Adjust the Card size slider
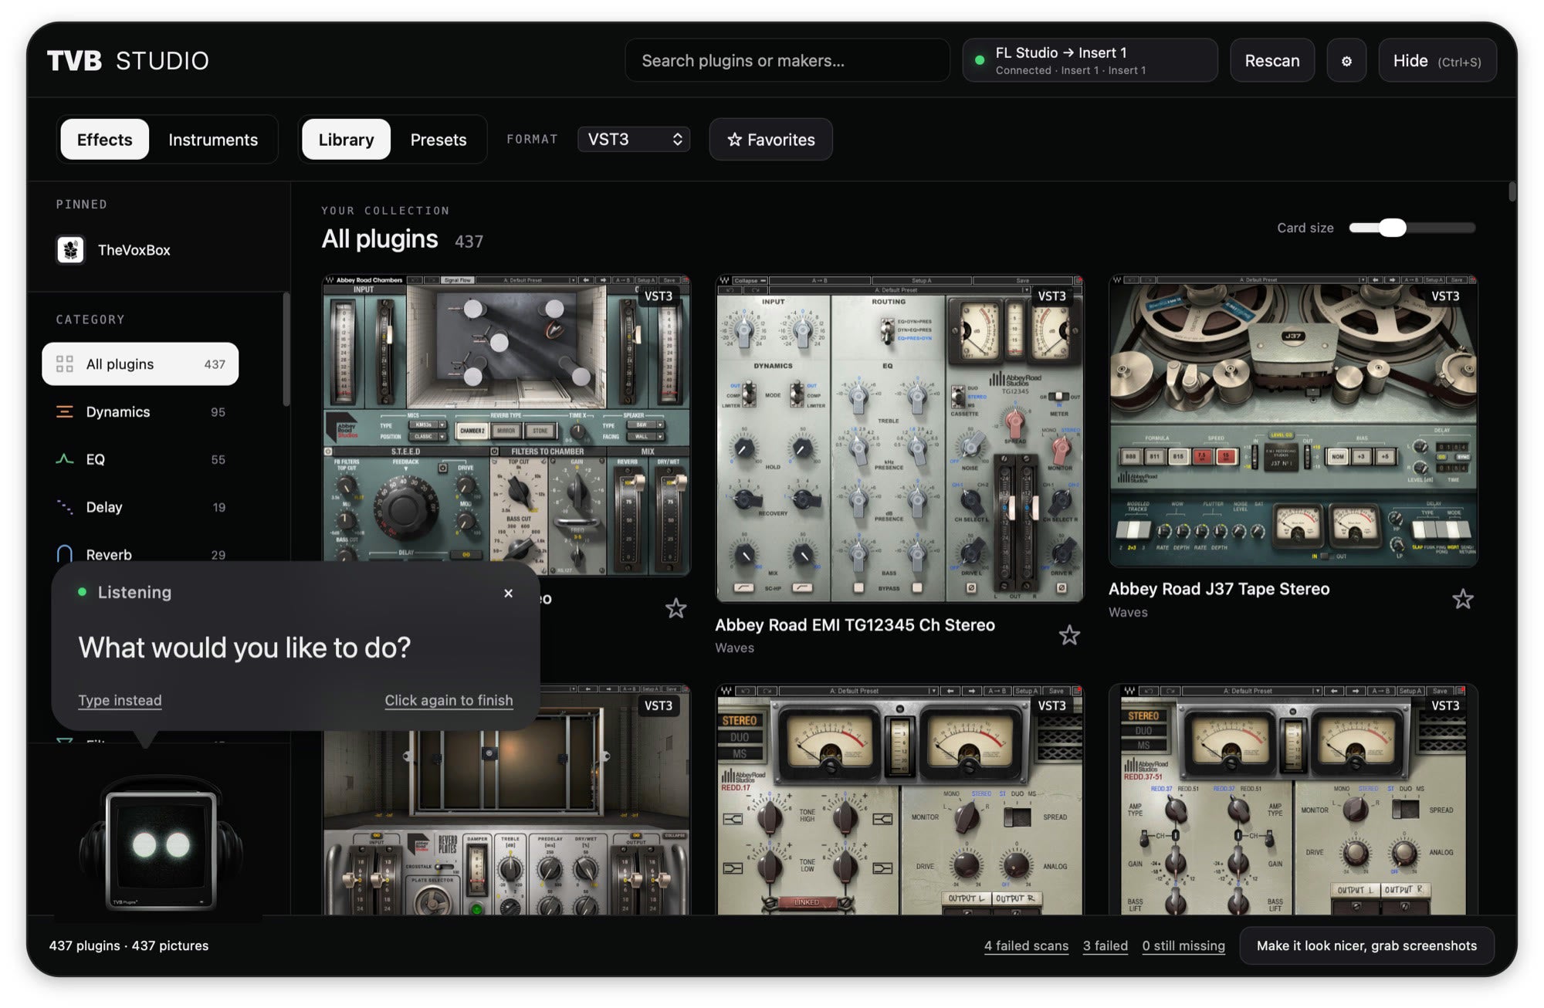The height and width of the screenshot is (1008, 1544). pos(1412,228)
